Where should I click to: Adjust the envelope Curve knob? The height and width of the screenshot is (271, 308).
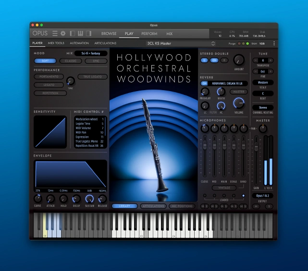[37, 199]
